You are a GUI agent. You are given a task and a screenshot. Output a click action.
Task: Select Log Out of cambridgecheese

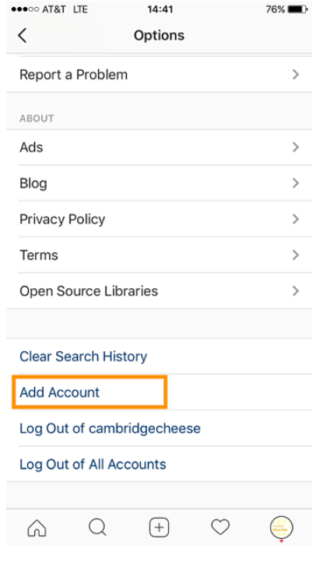[110, 428]
